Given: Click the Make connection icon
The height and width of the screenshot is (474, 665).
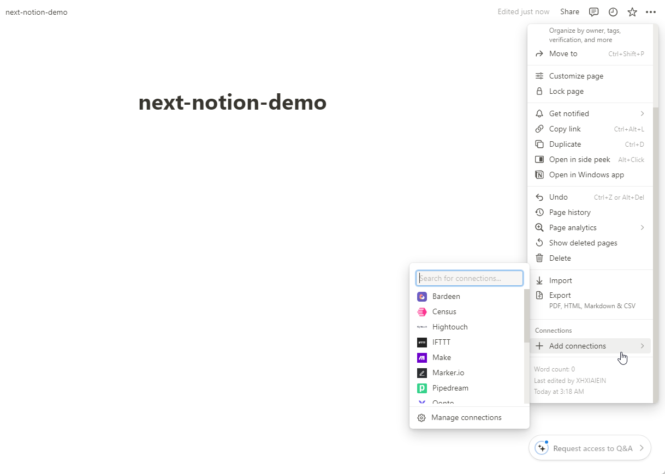Looking at the screenshot, I should (x=421, y=357).
